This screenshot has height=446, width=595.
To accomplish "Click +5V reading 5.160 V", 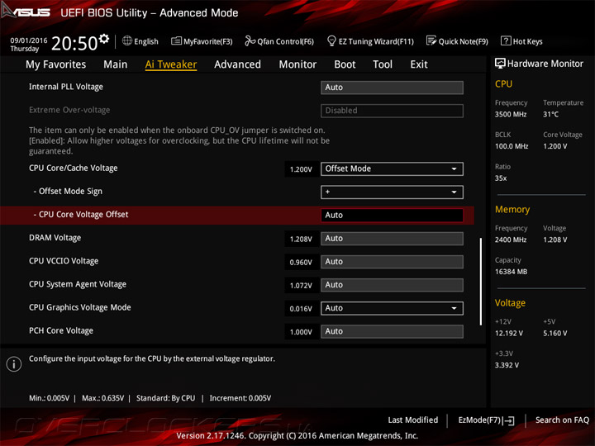I will (x=555, y=334).
